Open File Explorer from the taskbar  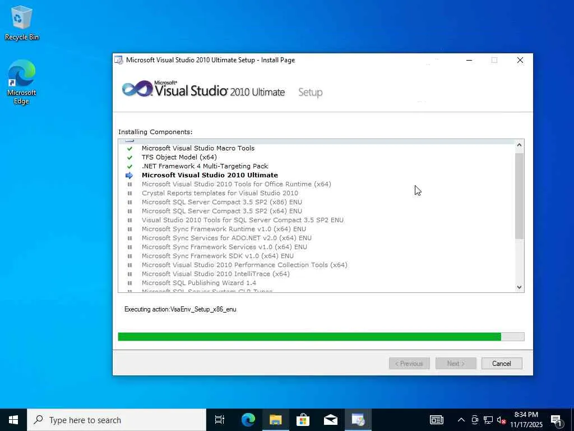tap(276, 420)
